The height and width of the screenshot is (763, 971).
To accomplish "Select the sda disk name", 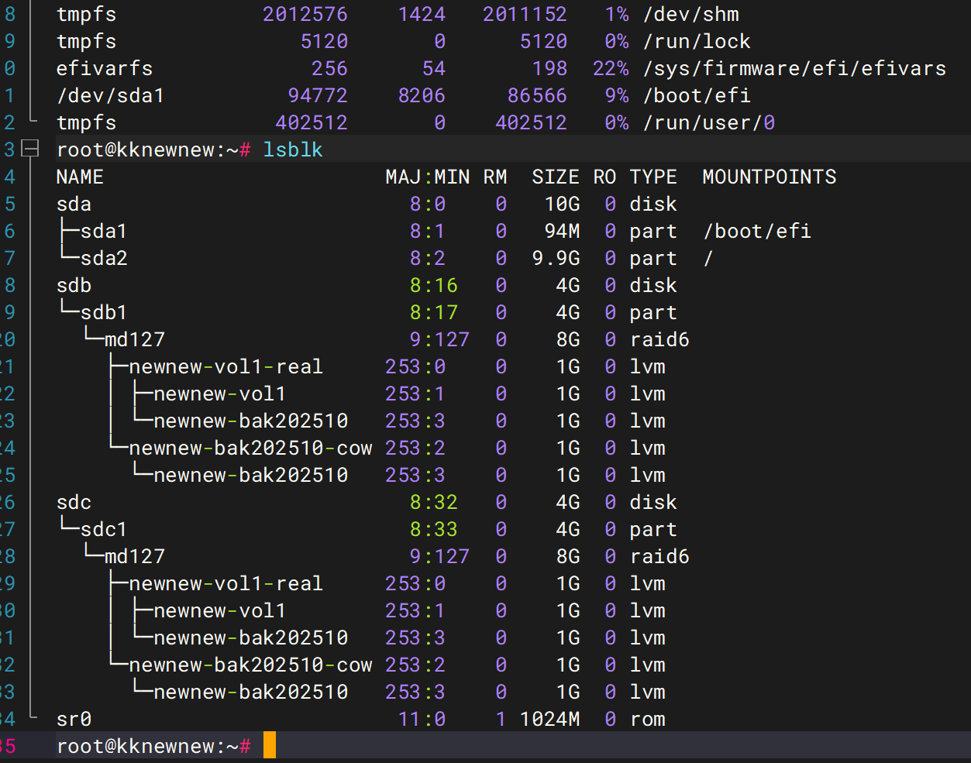I will click(x=74, y=204).
